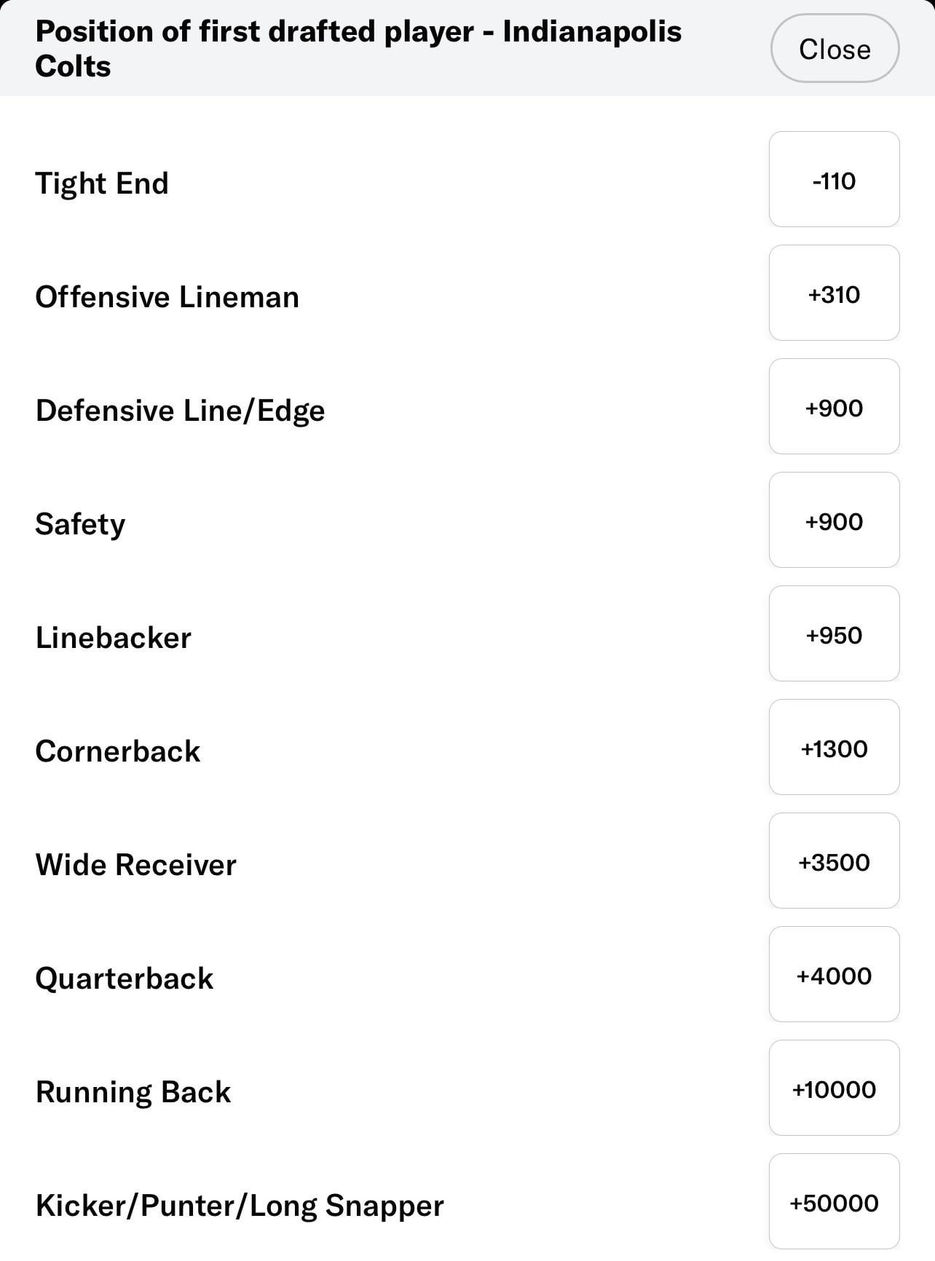Tap the Defensive Line/Edge row text

click(180, 410)
